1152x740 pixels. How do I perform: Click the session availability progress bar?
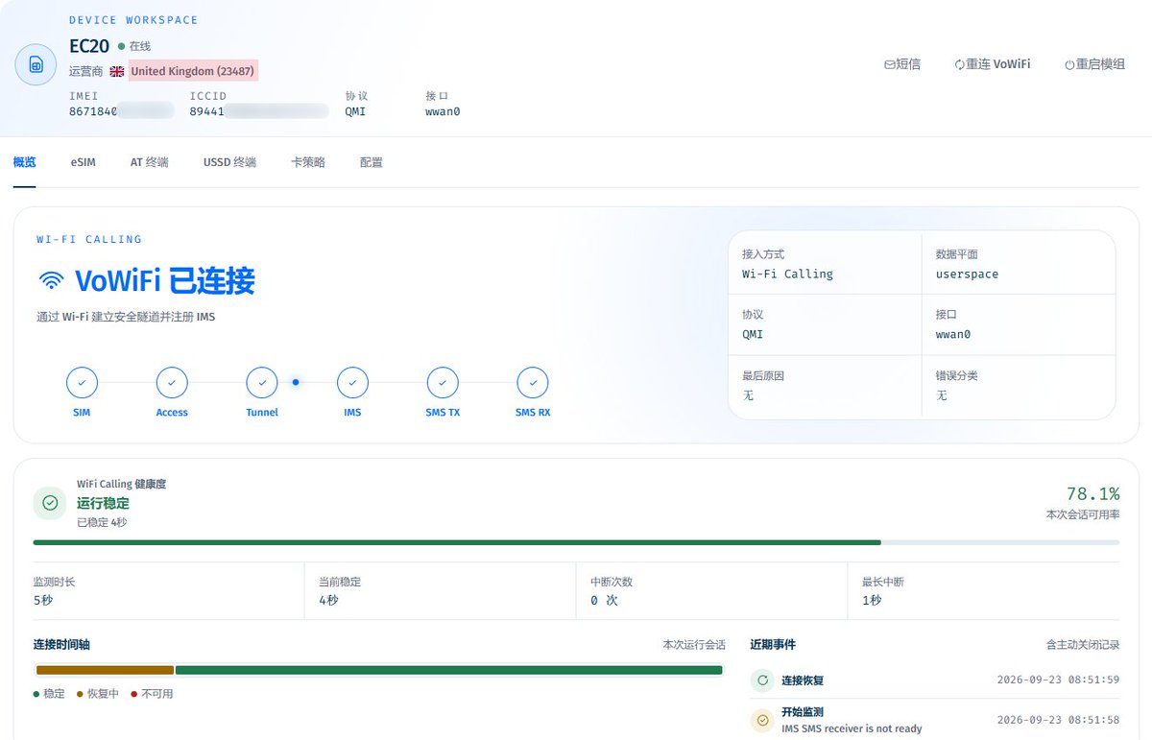click(576, 542)
